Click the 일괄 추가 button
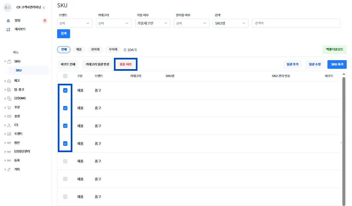Image resolution: width=352 pixels, height=206 pixels. pyautogui.click(x=292, y=64)
